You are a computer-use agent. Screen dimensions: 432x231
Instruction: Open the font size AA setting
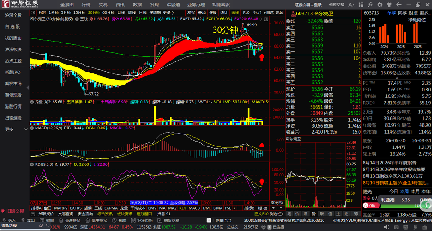pyautogui.click(x=352, y=5)
